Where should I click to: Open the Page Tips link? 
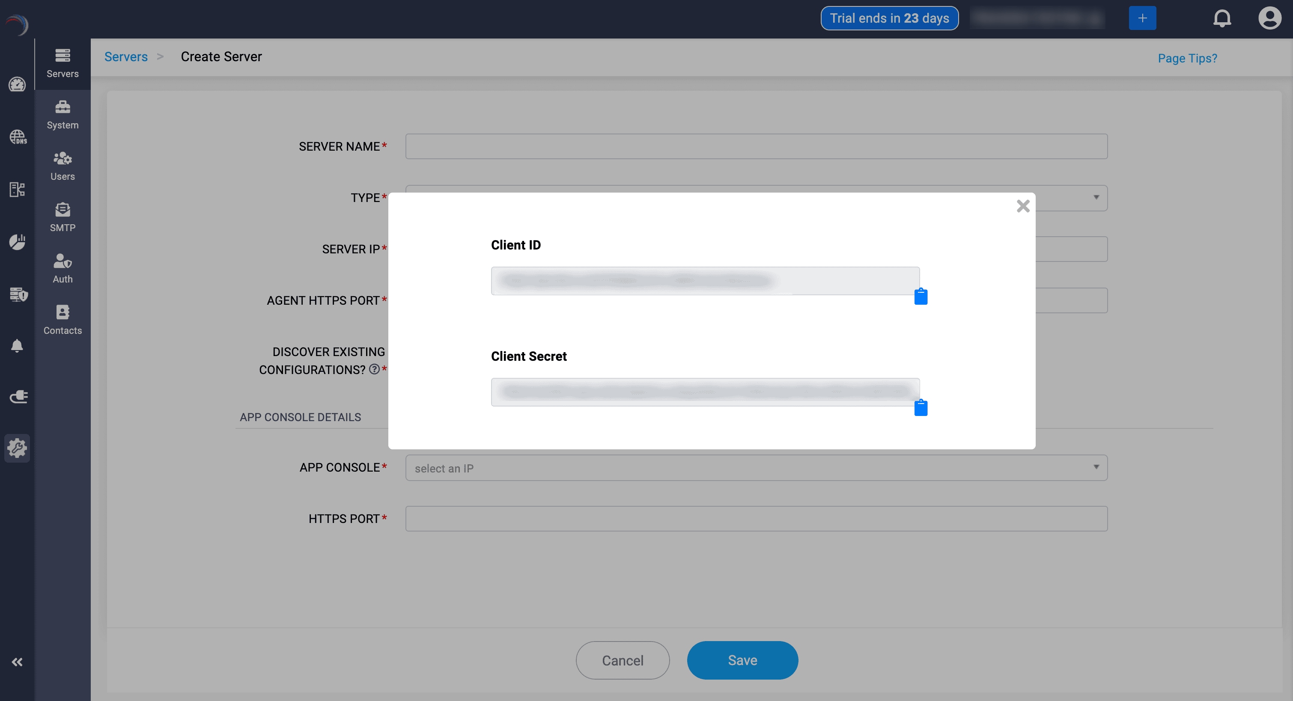point(1187,59)
